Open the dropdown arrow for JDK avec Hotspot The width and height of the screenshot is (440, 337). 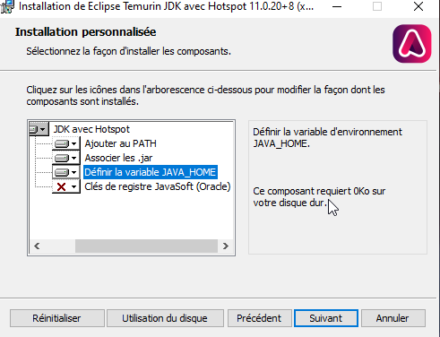43,129
